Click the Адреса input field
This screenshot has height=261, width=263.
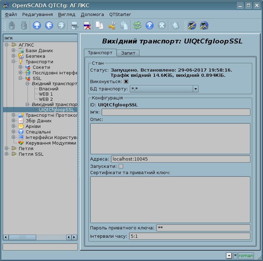point(181,159)
